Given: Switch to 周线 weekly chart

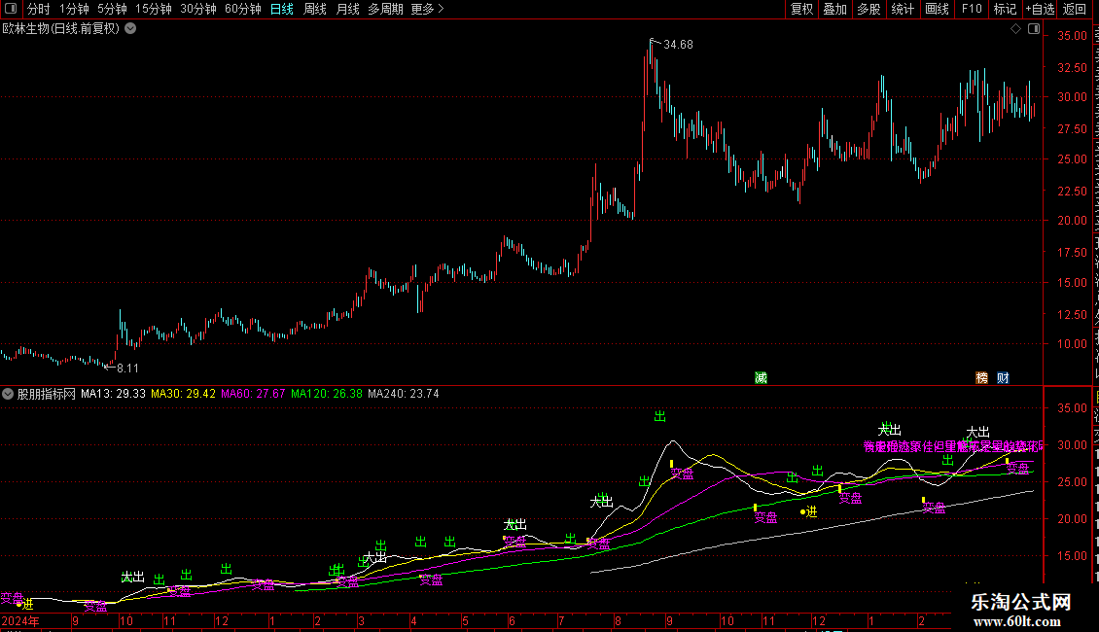Looking at the screenshot, I should click(315, 9).
